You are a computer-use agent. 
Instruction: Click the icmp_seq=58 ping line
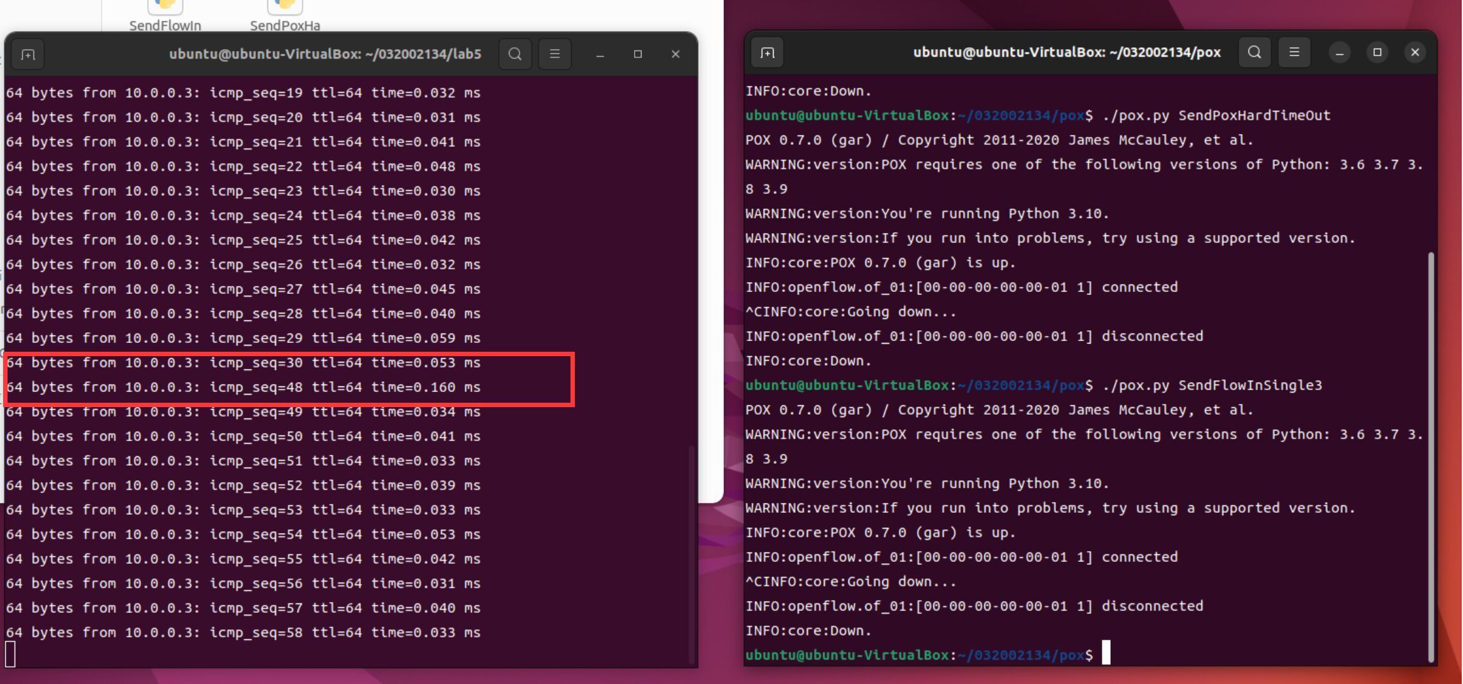pyautogui.click(x=243, y=633)
